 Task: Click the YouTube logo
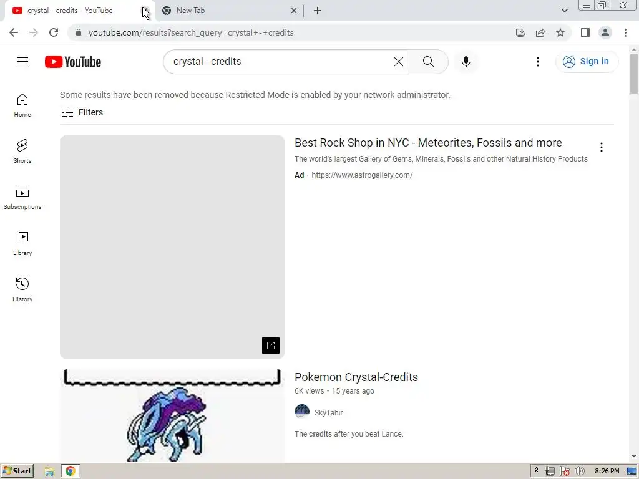(x=73, y=62)
